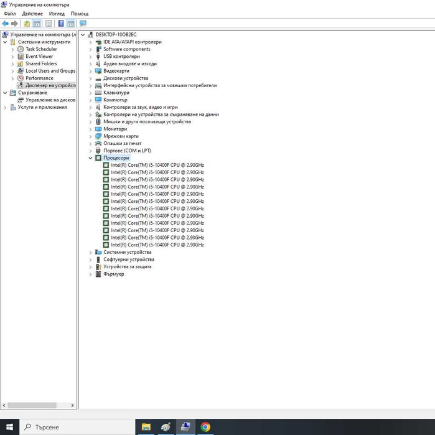Expand Услуги и приложения
Image resolution: width=435 pixels, height=435 pixels.
pyautogui.click(x=5, y=108)
